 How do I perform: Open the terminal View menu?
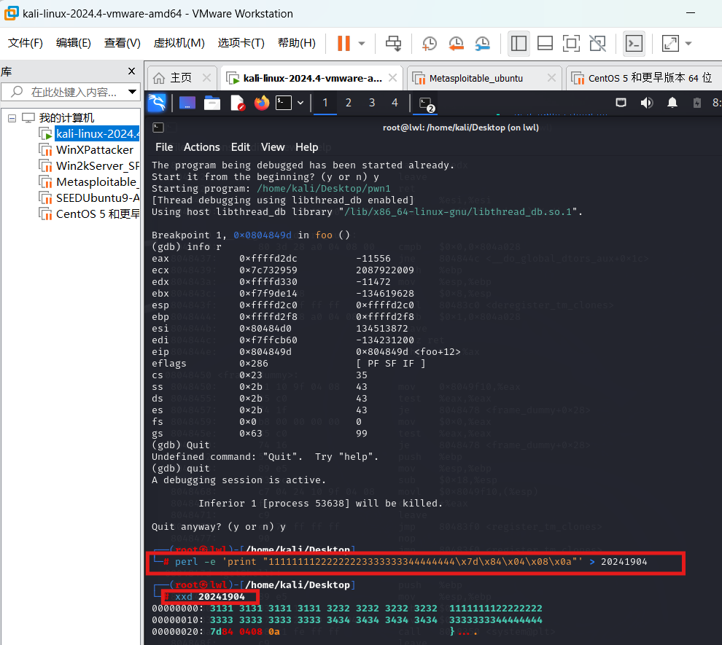tap(273, 147)
